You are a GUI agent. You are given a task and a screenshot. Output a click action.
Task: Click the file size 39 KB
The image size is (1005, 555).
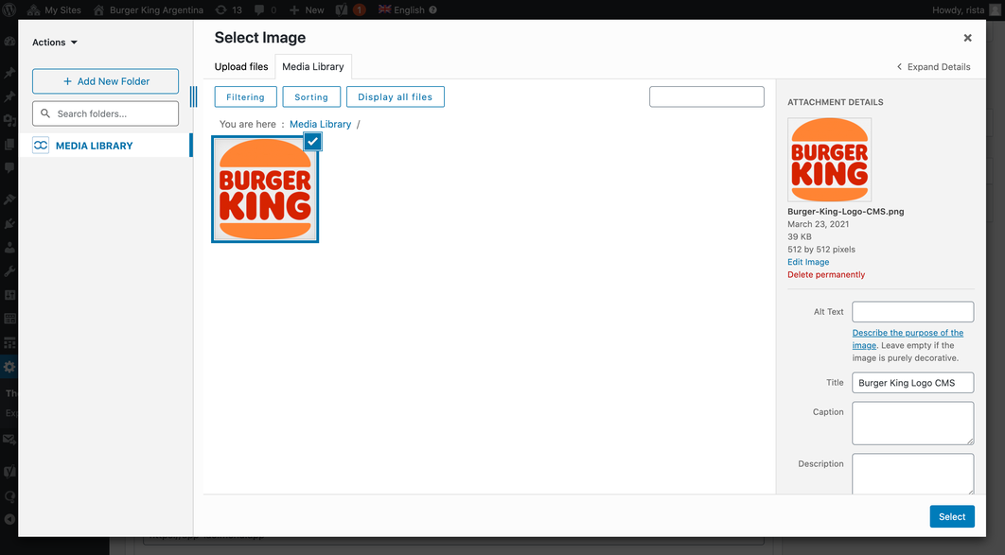(x=800, y=237)
